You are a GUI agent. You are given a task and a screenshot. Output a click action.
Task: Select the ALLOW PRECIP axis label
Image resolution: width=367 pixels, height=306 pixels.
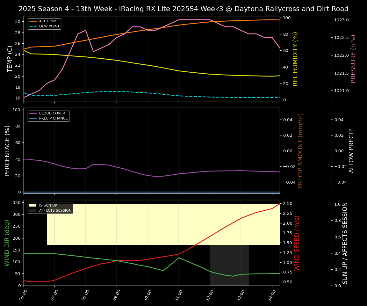(x=352, y=150)
